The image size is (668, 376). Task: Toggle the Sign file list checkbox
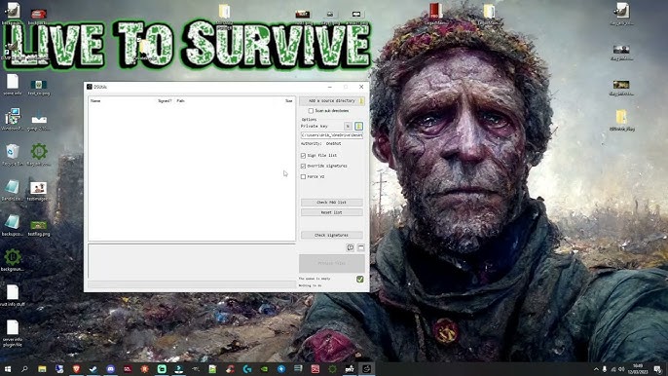(x=304, y=156)
